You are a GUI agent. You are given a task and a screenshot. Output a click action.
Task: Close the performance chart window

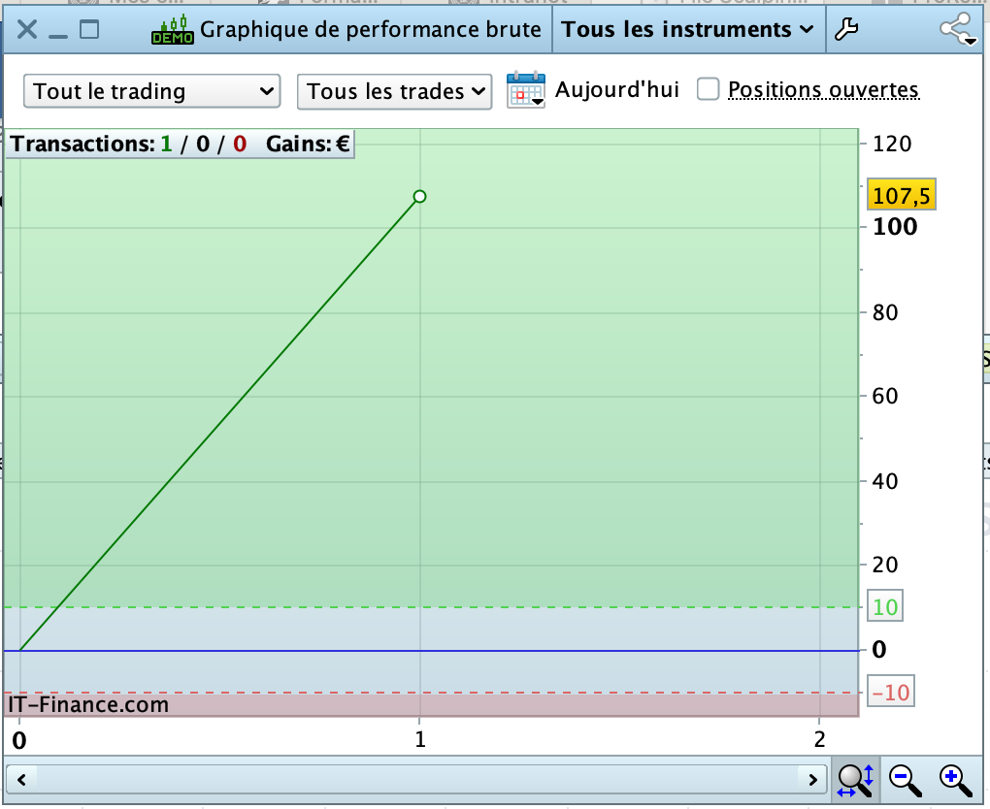pyautogui.click(x=27, y=29)
